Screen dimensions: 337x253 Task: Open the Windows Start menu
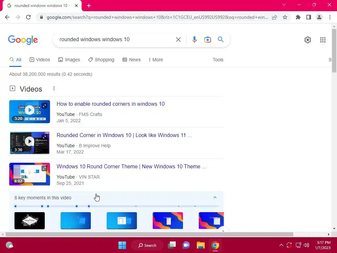click(122, 245)
